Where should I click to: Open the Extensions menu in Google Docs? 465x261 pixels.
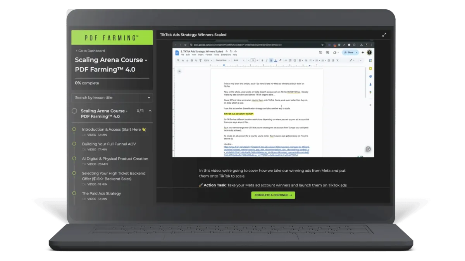[x=226, y=55]
